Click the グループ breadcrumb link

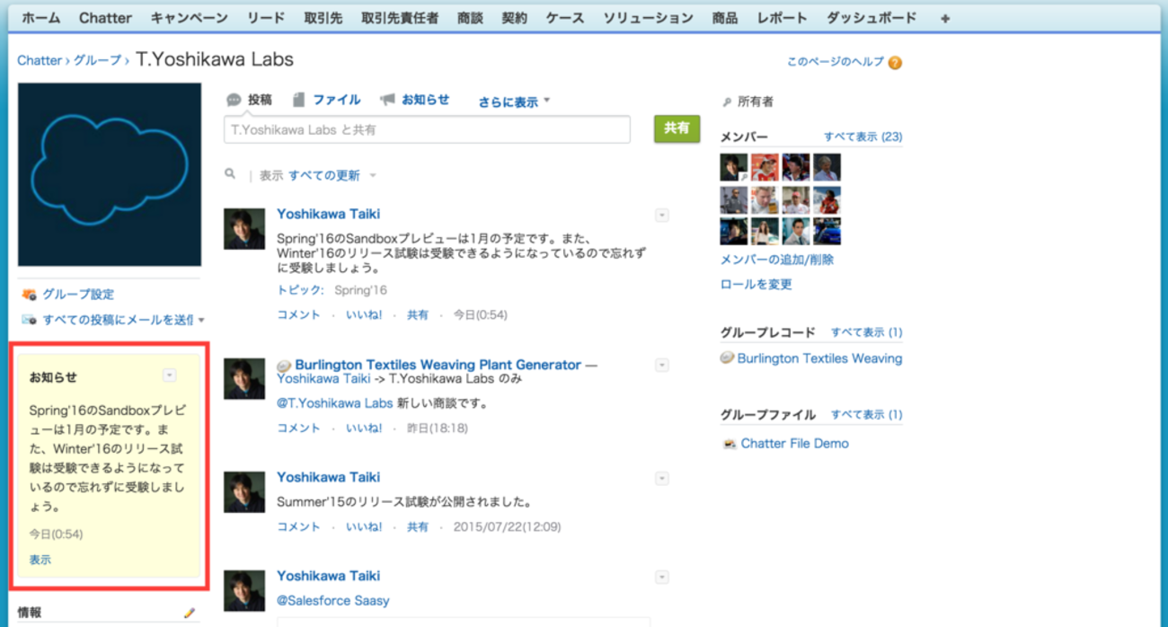(x=97, y=60)
